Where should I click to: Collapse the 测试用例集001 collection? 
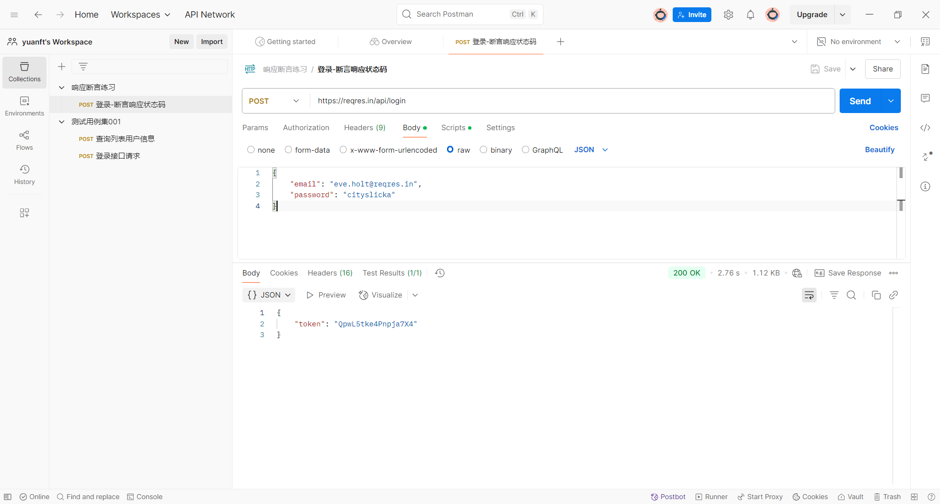click(62, 122)
